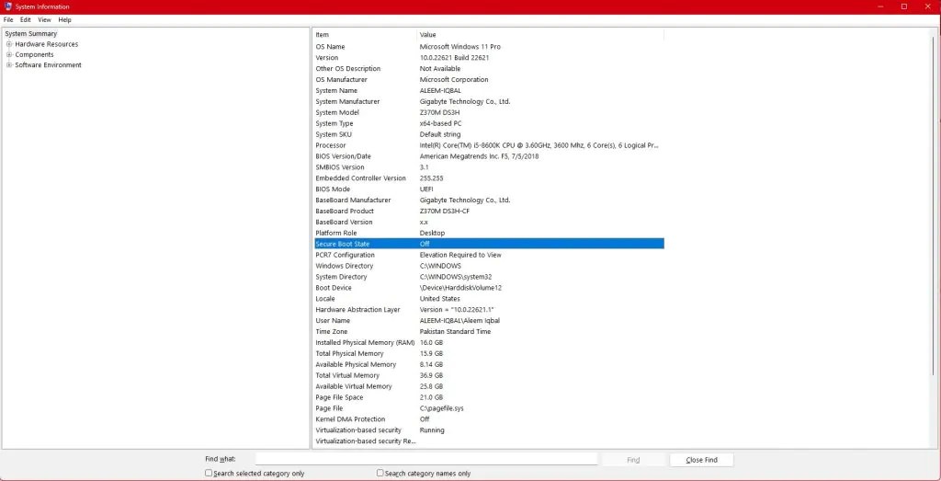Select the Time Zone row
This screenshot has height=481, width=941.
[x=489, y=331]
